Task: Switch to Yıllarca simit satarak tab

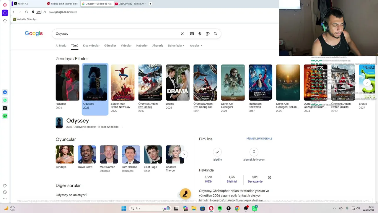Action: click(x=63, y=4)
